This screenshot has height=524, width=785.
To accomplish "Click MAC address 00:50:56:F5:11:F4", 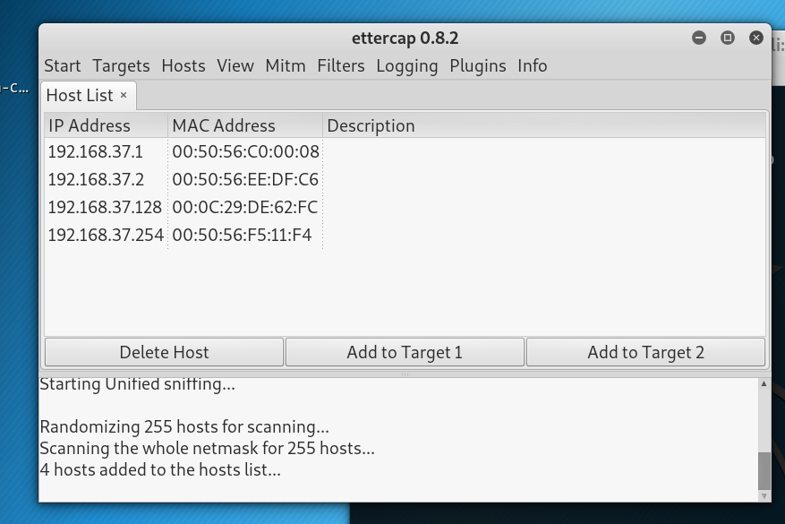I will [x=242, y=235].
